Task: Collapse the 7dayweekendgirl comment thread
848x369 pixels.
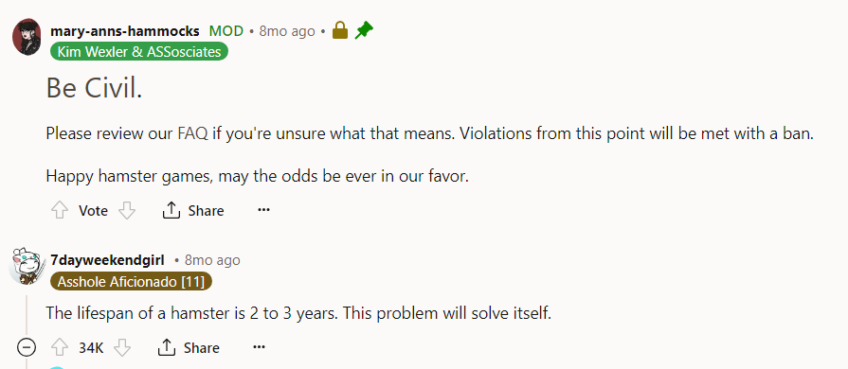Action: [x=27, y=347]
